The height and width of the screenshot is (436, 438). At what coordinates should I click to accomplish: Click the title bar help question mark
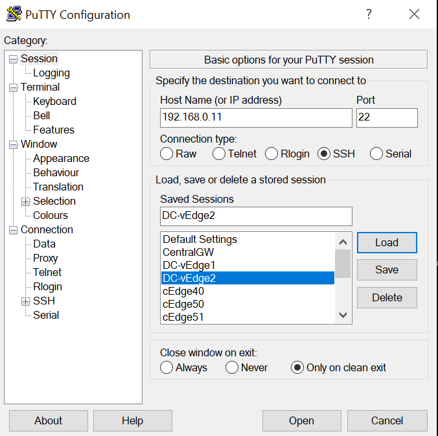369,14
